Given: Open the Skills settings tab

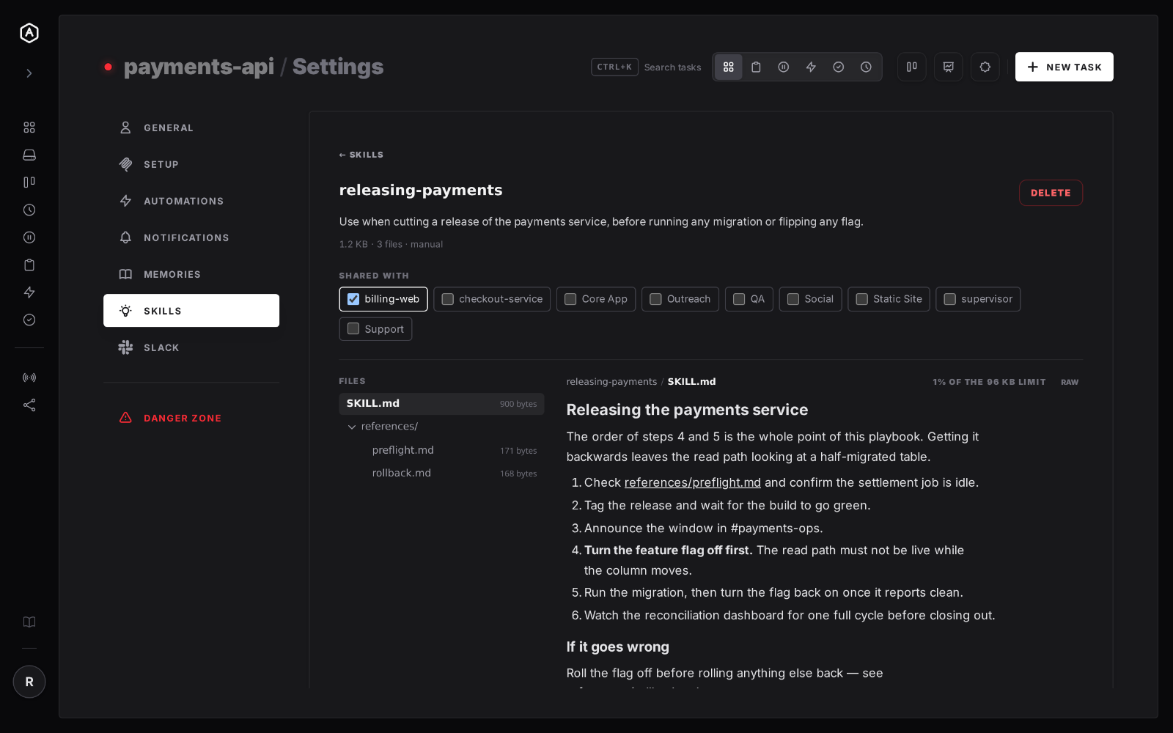Looking at the screenshot, I should tap(191, 311).
